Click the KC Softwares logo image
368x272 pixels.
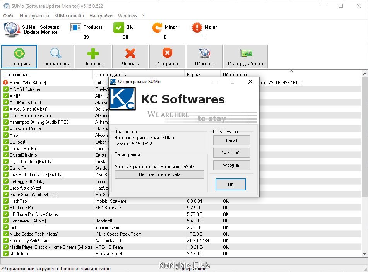(123, 99)
